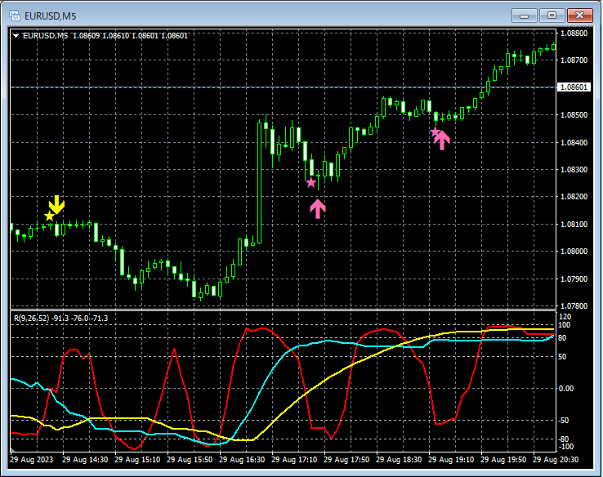Image resolution: width=603 pixels, height=477 pixels.
Task: Click the indicator scale value -50
Action: point(564,421)
